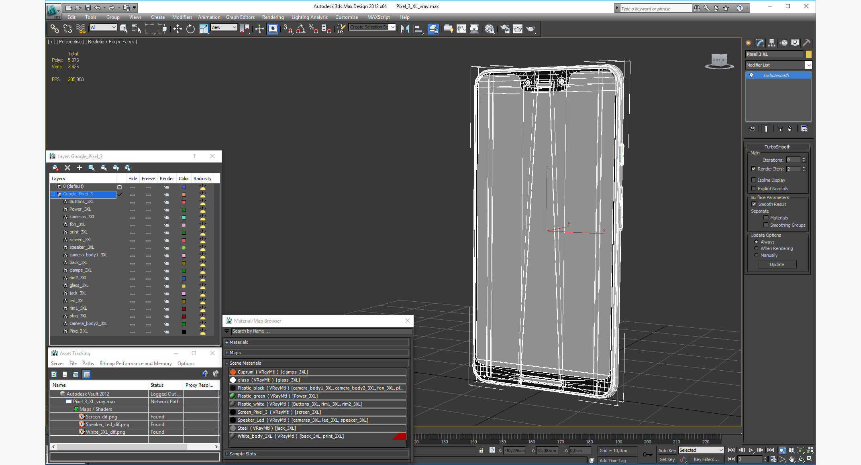The image size is (861, 465).
Task: Toggle the Percent Snap tool
Action: [x=314, y=28]
